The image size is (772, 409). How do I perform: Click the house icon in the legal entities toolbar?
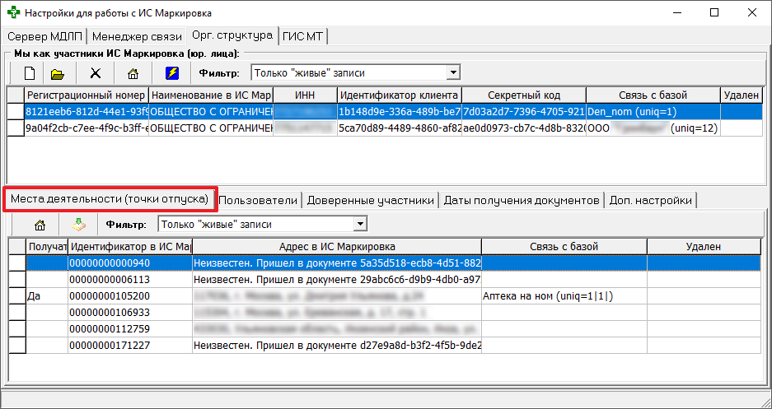133,73
